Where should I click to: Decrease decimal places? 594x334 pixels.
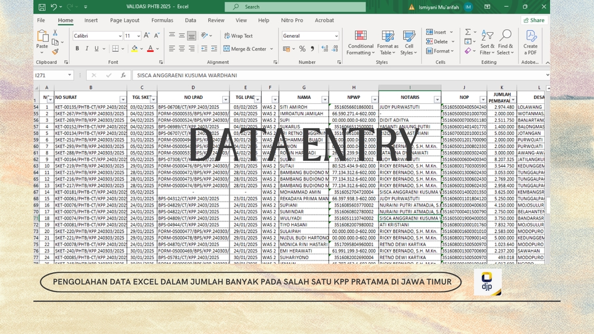pos(335,49)
